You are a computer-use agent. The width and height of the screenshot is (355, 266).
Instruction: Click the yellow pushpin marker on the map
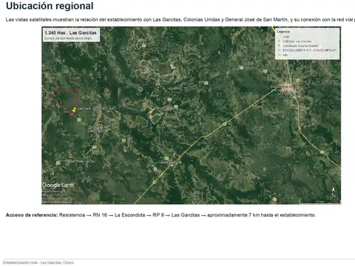coord(74,110)
